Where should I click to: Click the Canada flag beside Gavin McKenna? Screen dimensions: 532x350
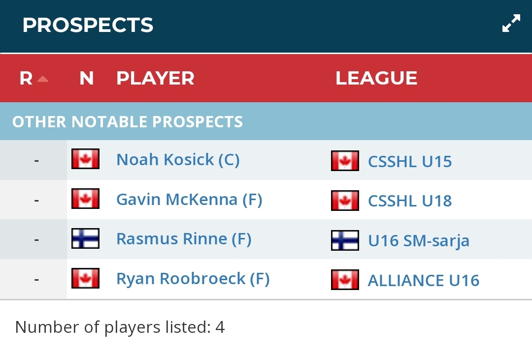[x=86, y=199]
